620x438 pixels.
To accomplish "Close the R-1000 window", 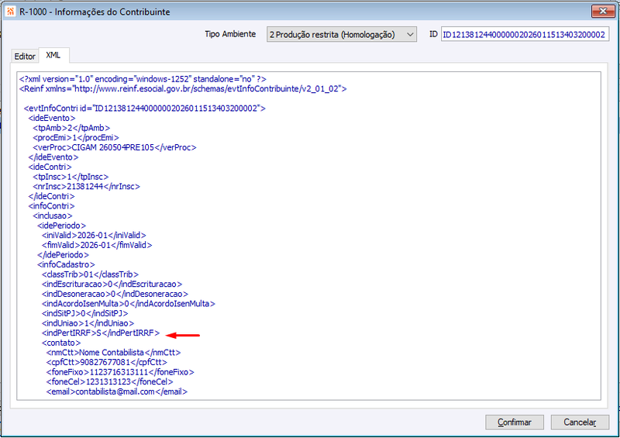I will point(603,12).
